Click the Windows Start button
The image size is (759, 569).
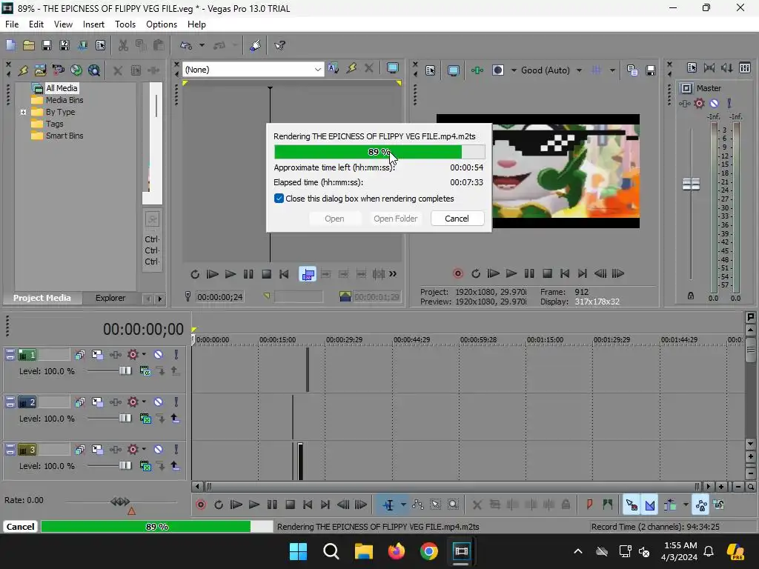point(298,551)
